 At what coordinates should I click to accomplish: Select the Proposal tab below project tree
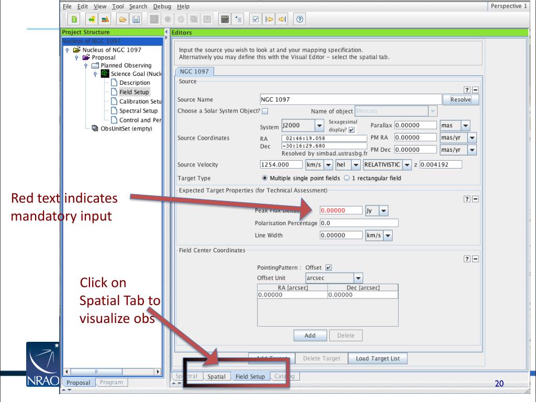[x=79, y=383]
